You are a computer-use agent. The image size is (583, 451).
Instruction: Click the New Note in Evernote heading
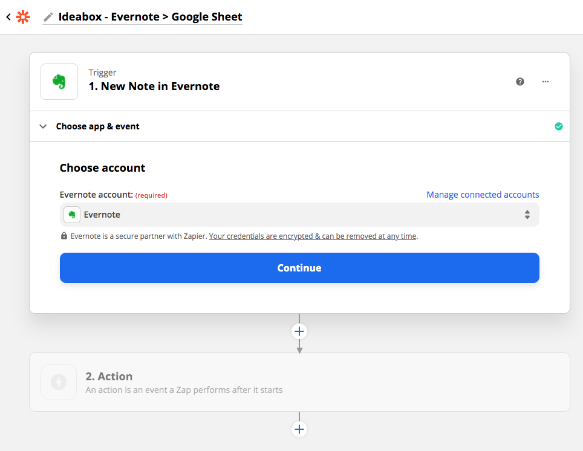point(154,86)
